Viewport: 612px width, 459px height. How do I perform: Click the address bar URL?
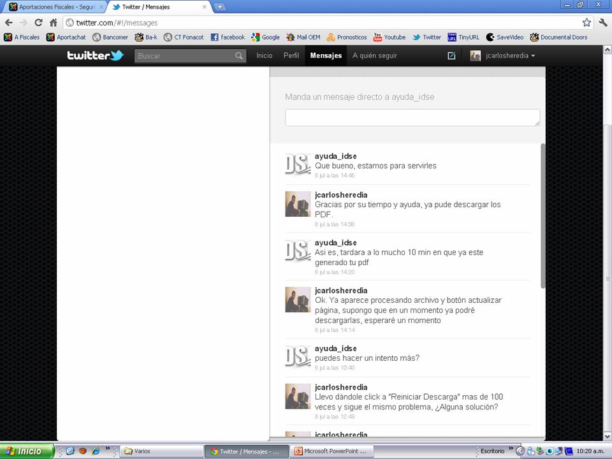click(x=117, y=23)
